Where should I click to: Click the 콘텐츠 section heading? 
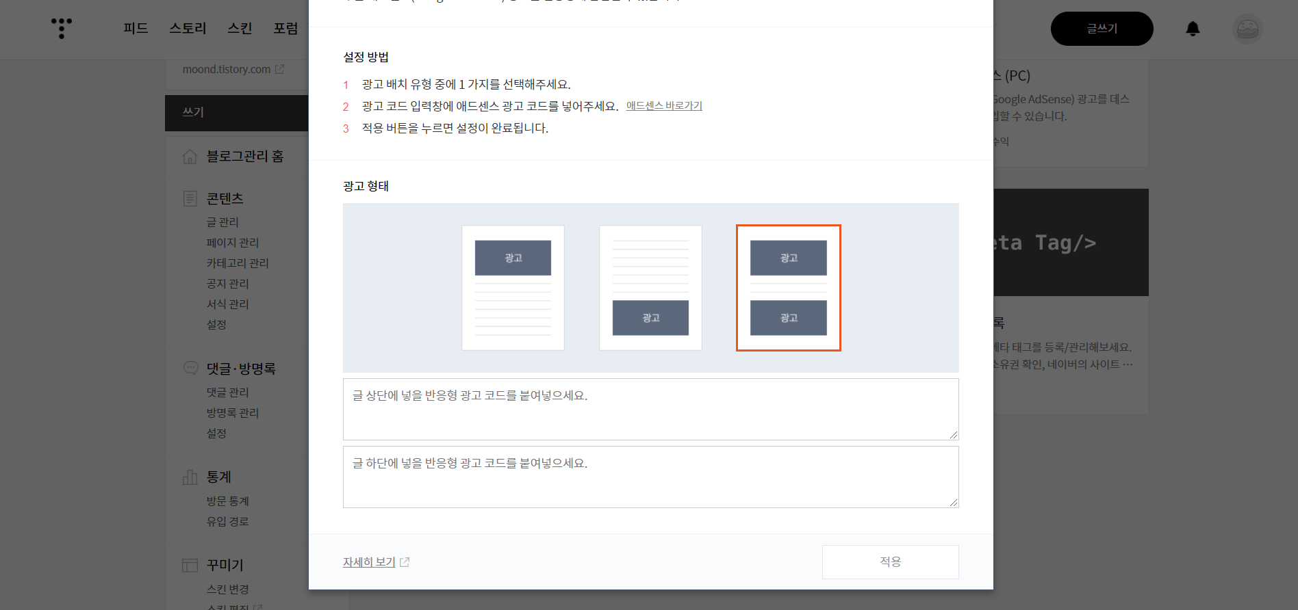(225, 199)
